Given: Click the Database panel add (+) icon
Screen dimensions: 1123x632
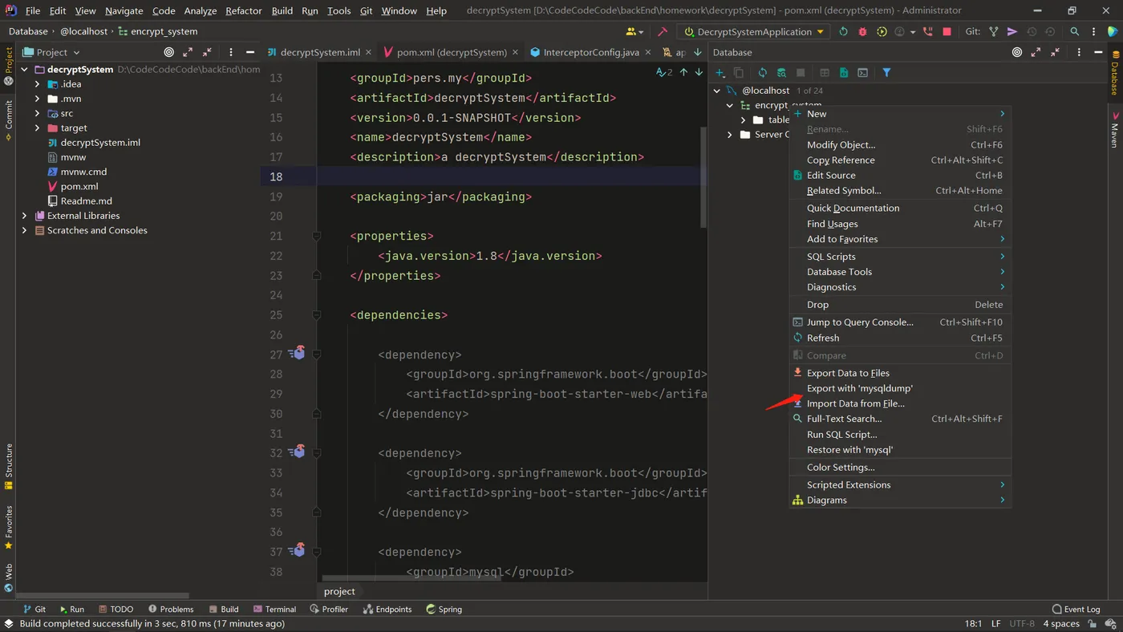Looking at the screenshot, I should [x=720, y=72].
